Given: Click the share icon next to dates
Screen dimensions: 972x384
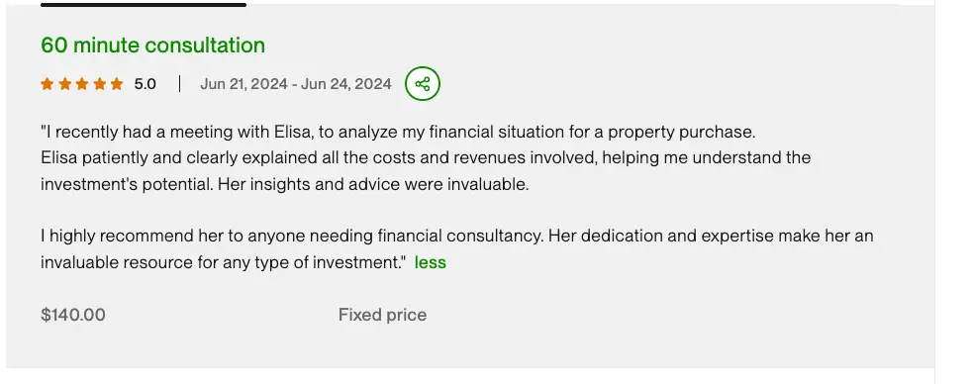Looking at the screenshot, I should click(422, 83).
